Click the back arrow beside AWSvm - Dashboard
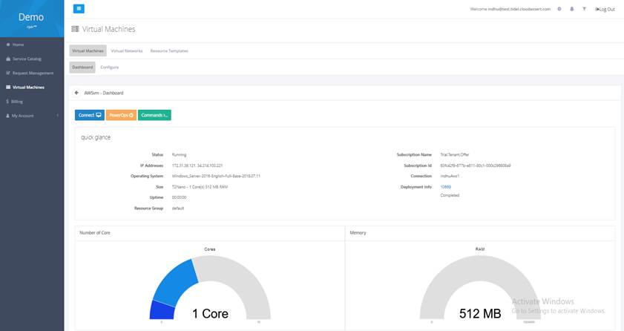The width and height of the screenshot is (624, 331). pos(76,93)
